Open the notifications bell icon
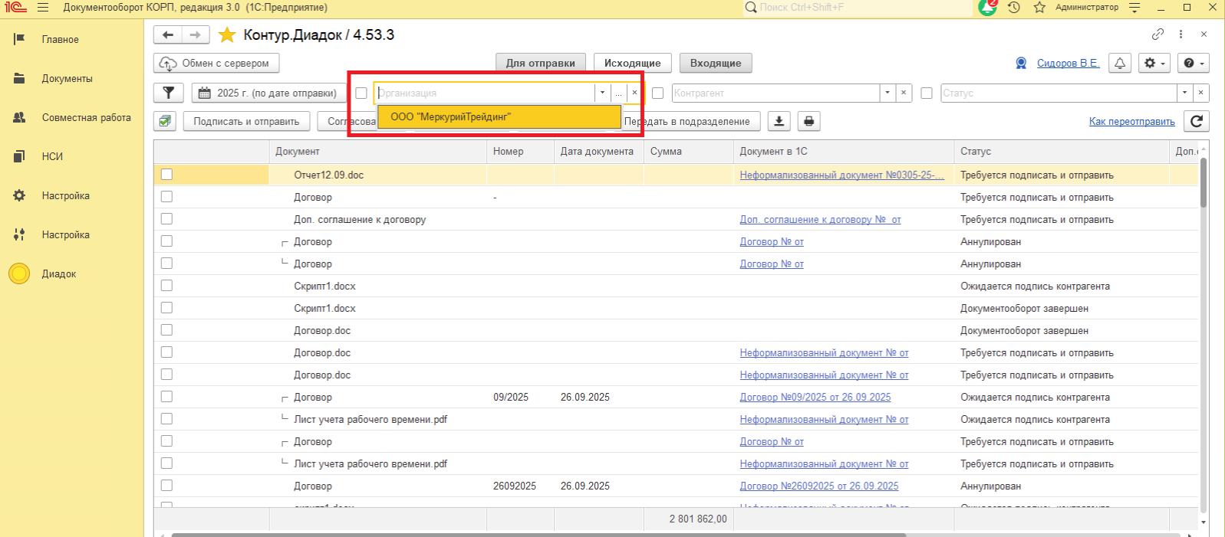The image size is (1225, 537). pos(1120,63)
